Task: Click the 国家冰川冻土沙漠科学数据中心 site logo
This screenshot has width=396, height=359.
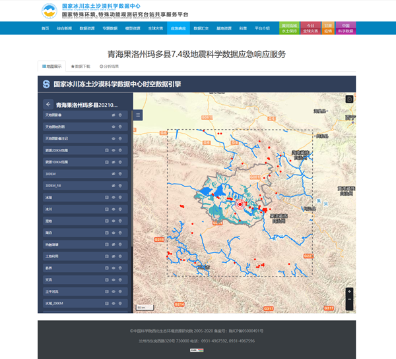Action: click(x=49, y=11)
